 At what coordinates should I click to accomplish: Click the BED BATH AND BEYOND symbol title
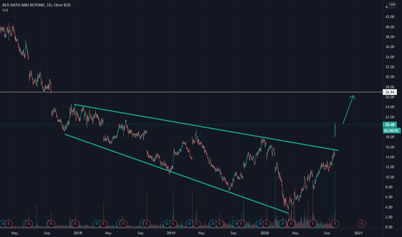[x=23, y=5]
